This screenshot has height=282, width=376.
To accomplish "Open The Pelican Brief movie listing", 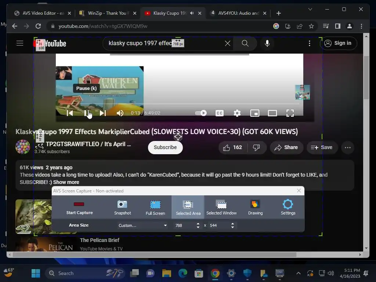I will 100,240.
